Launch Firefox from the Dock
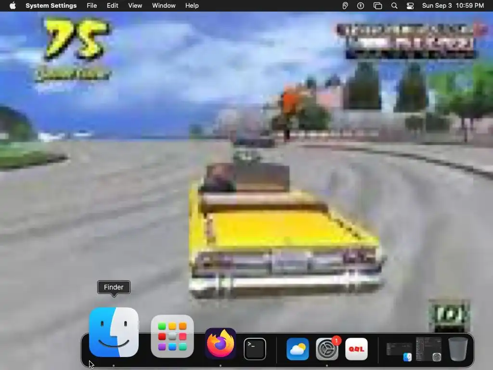The image size is (493, 370). pyautogui.click(x=221, y=343)
